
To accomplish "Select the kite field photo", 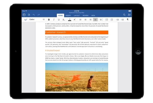I will click(76, 77).
